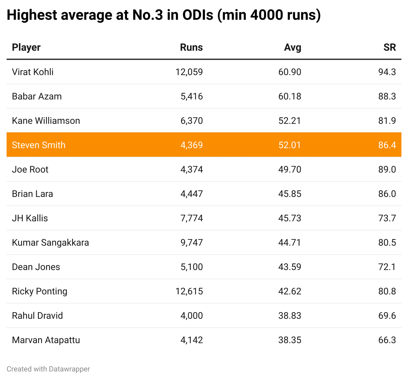The height and width of the screenshot is (380, 408).
Task: Click the Player column header
Action: (26, 47)
